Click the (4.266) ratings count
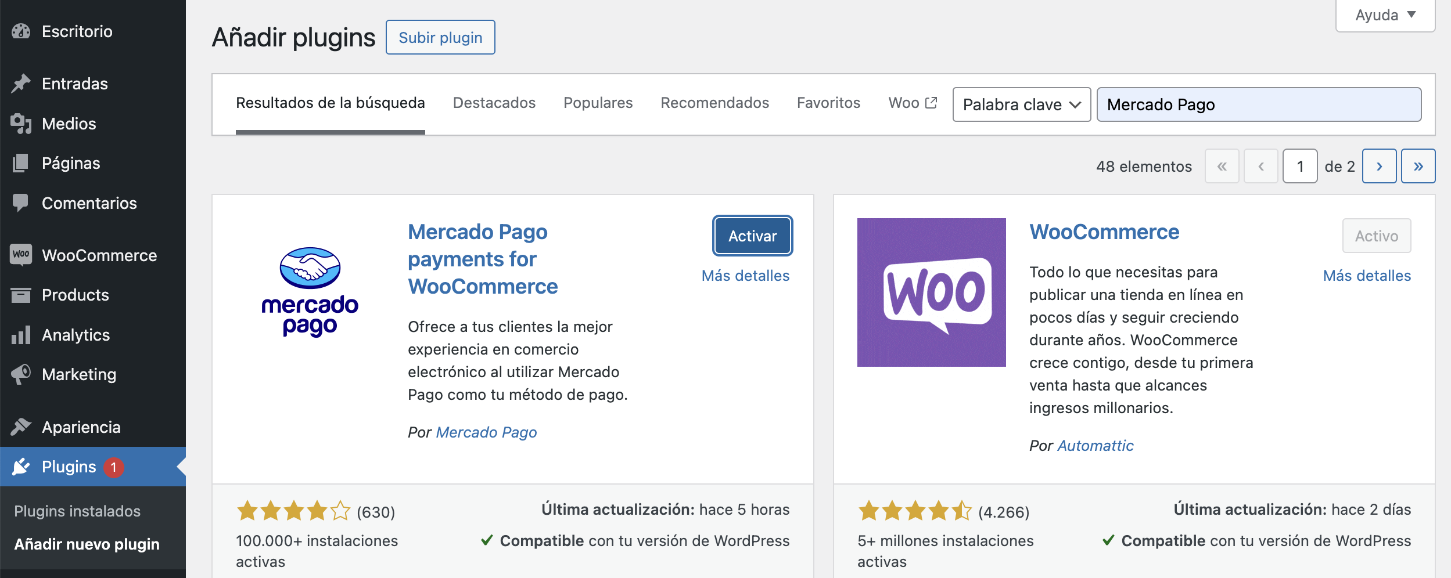The height and width of the screenshot is (578, 1451). (1004, 512)
